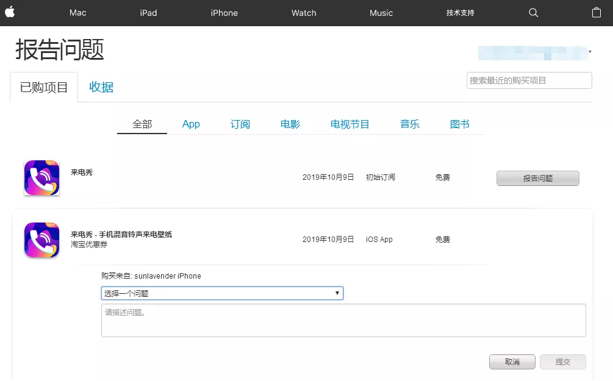Open the Music menu item
Screen dimensions: 613x381
click(x=381, y=13)
